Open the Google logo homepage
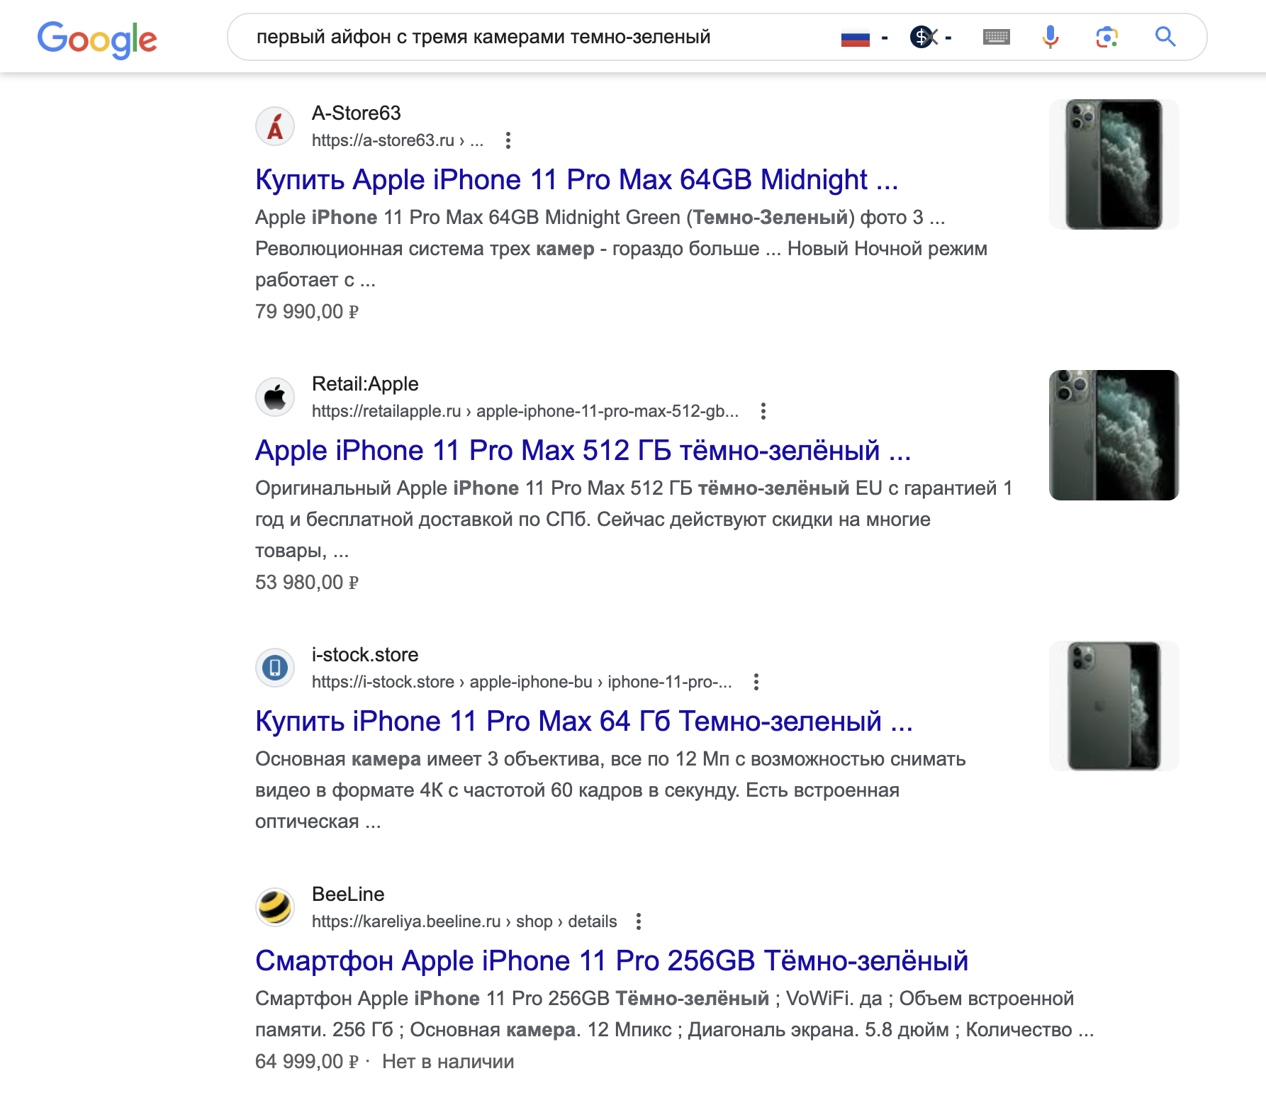Screen dimensions: 1266x1093 pyautogui.click(x=97, y=39)
